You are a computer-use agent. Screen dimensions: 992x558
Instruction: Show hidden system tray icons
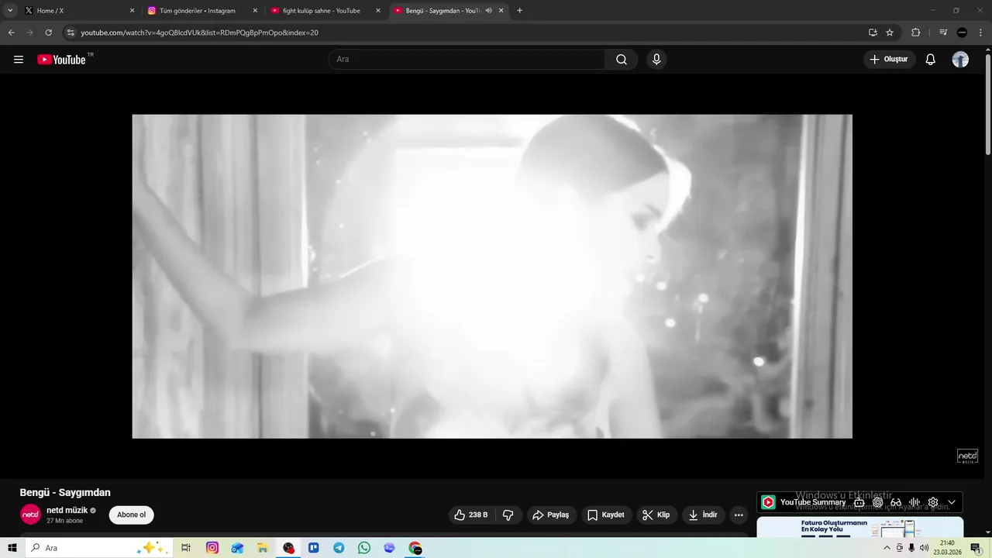tap(887, 548)
